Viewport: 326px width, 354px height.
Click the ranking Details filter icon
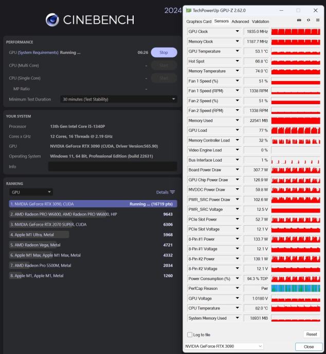(x=172, y=192)
